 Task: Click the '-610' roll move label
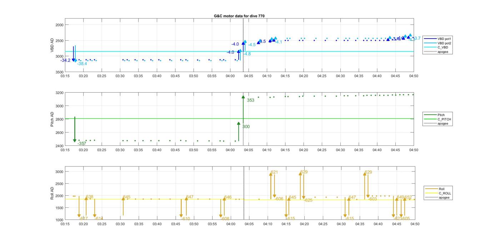coord(185,219)
